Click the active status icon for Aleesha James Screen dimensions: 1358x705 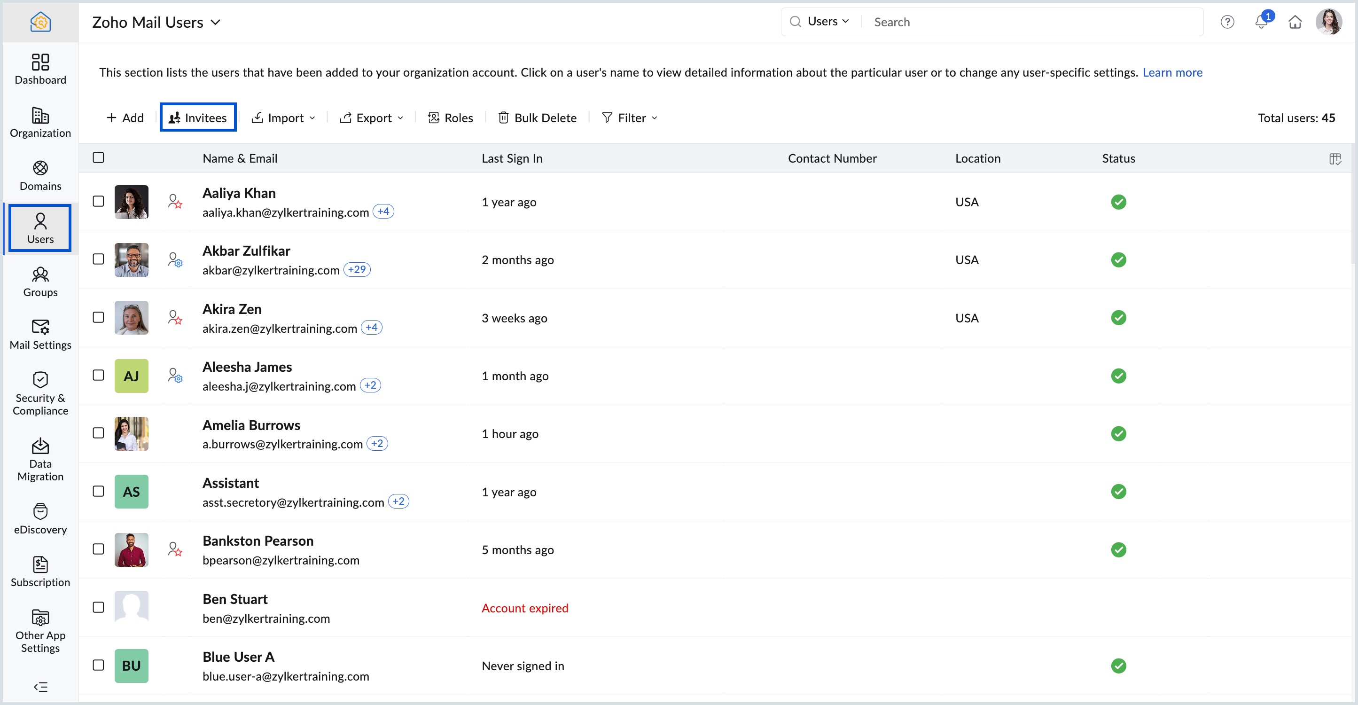click(1119, 376)
